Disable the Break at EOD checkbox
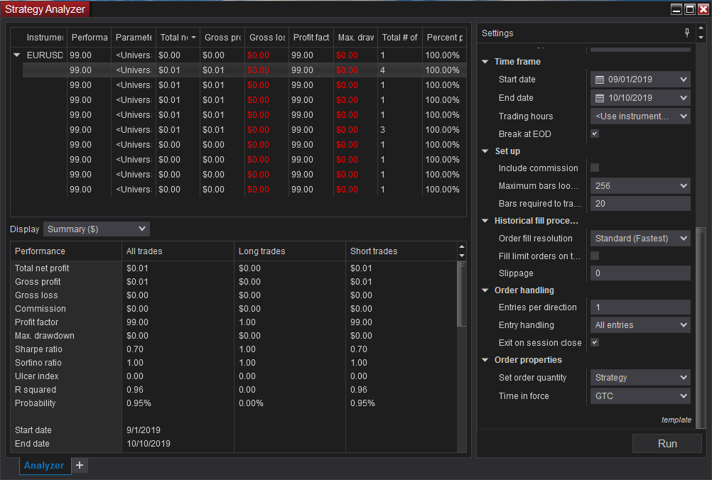Screen dimensions: 712x480 (x=595, y=133)
